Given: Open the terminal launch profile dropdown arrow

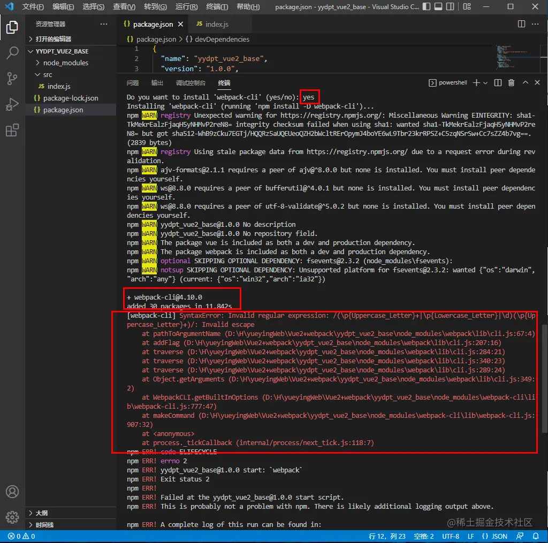Looking at the screenshot, I should pyautogui.click(x=485, y=83).
